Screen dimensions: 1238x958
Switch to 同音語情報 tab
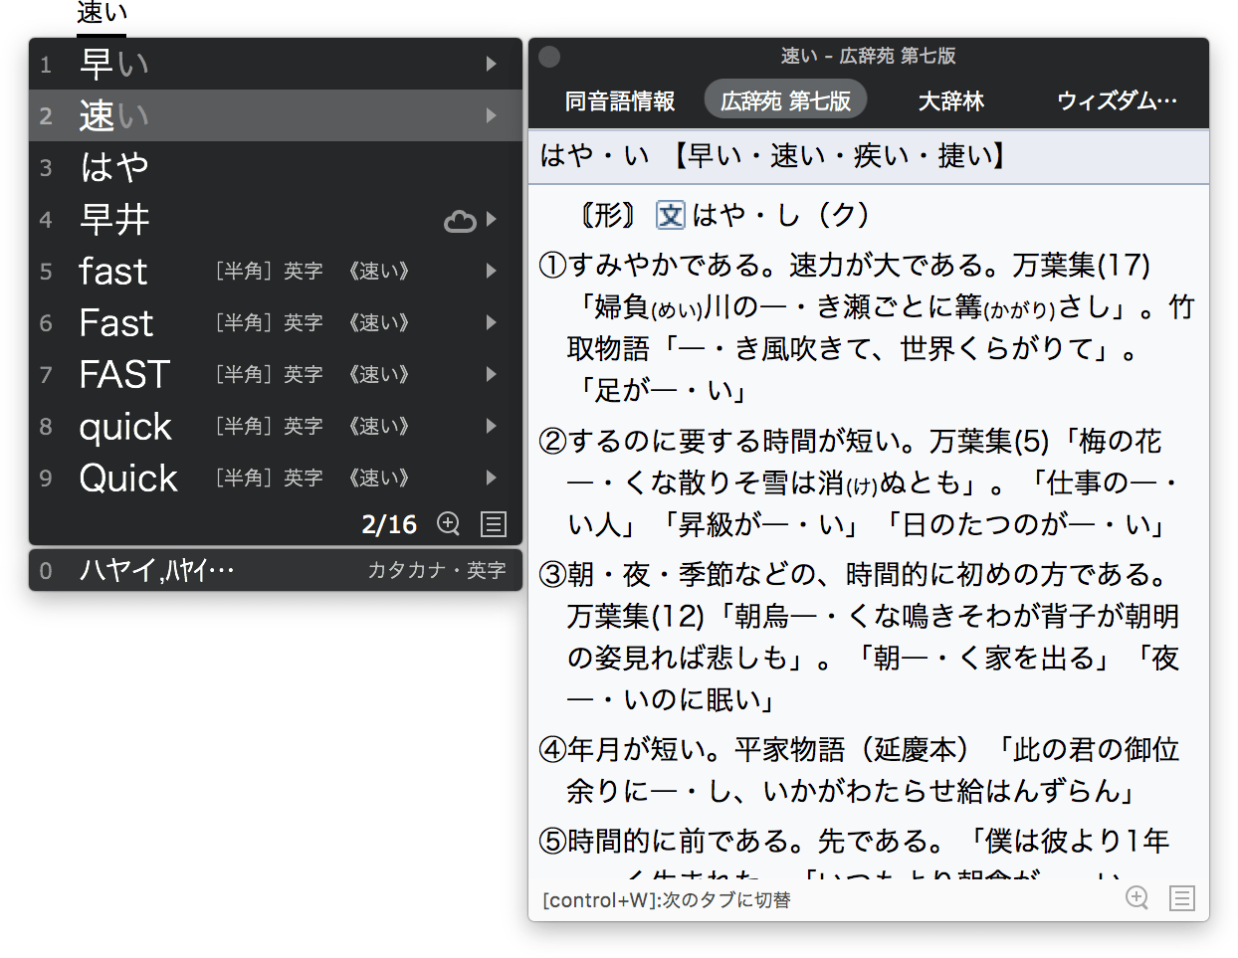click(x=620, y=100)
